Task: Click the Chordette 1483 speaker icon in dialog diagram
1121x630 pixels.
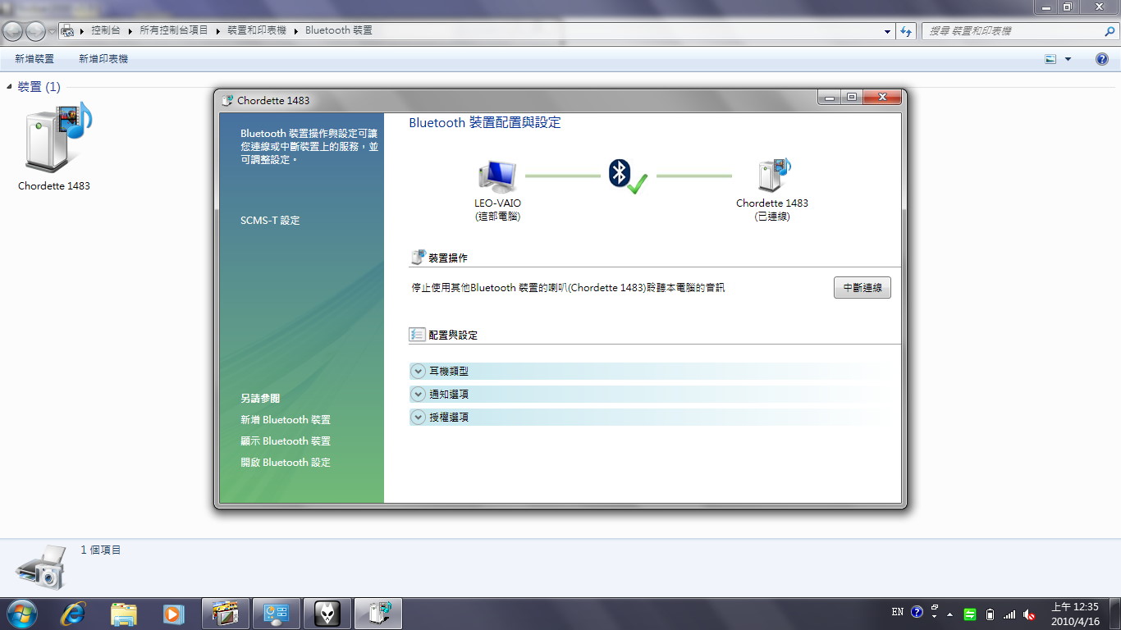Action: tap(773, 175)
